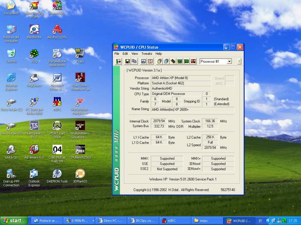Click the IT language indicator in taskbar
The width and height of the screenshot is (301, 225).
coord(260,221)
